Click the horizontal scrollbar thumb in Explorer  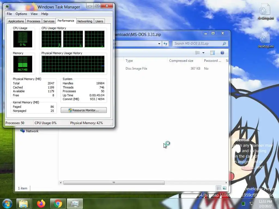tap(114, 183)
